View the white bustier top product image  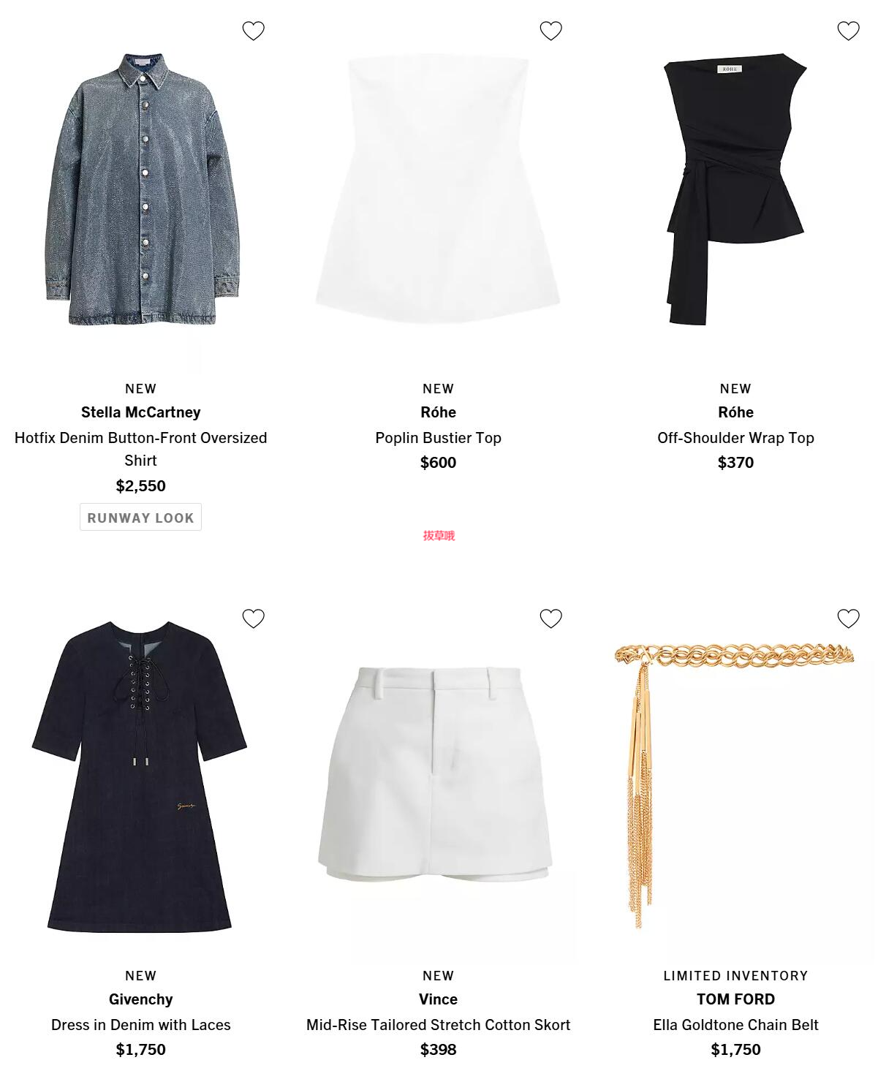pyautogui.click(x=438, y=189)
